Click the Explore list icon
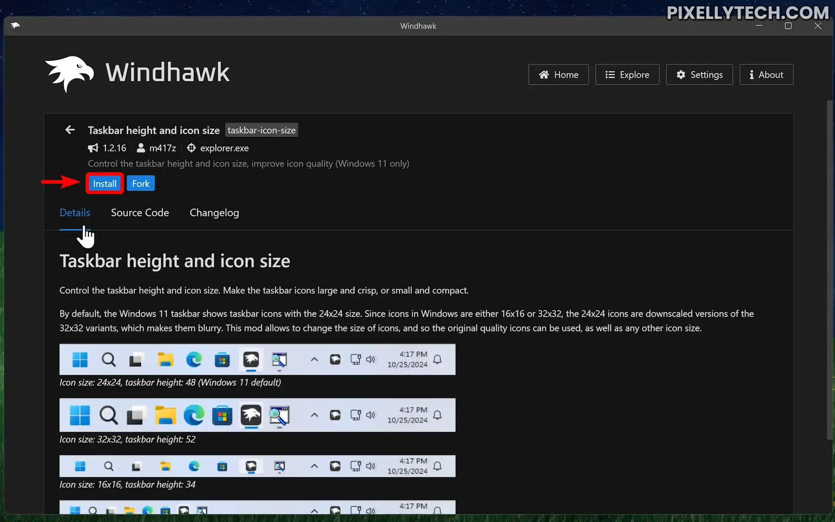Image resolution: width=835 pixels, height=522 pixels. [x=610, y=75]
